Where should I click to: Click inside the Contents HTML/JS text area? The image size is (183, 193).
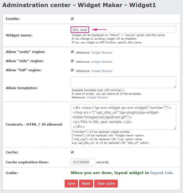(123, 117)
